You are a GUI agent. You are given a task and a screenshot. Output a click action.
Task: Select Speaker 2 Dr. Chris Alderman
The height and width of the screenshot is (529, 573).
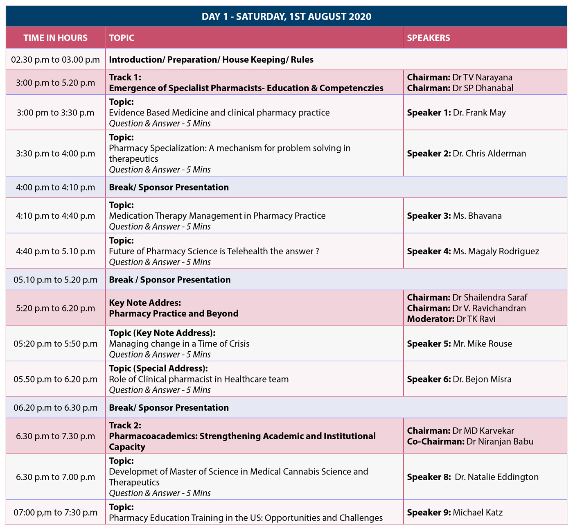tap(466, 154)
